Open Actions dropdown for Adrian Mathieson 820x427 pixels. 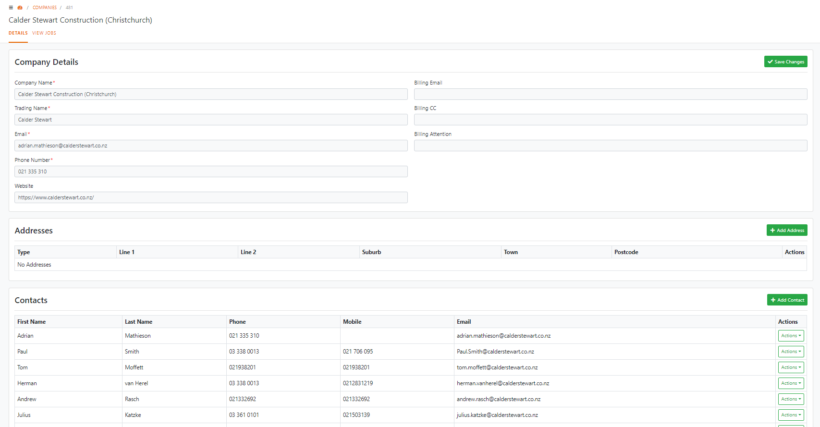[x=791, y=336]
